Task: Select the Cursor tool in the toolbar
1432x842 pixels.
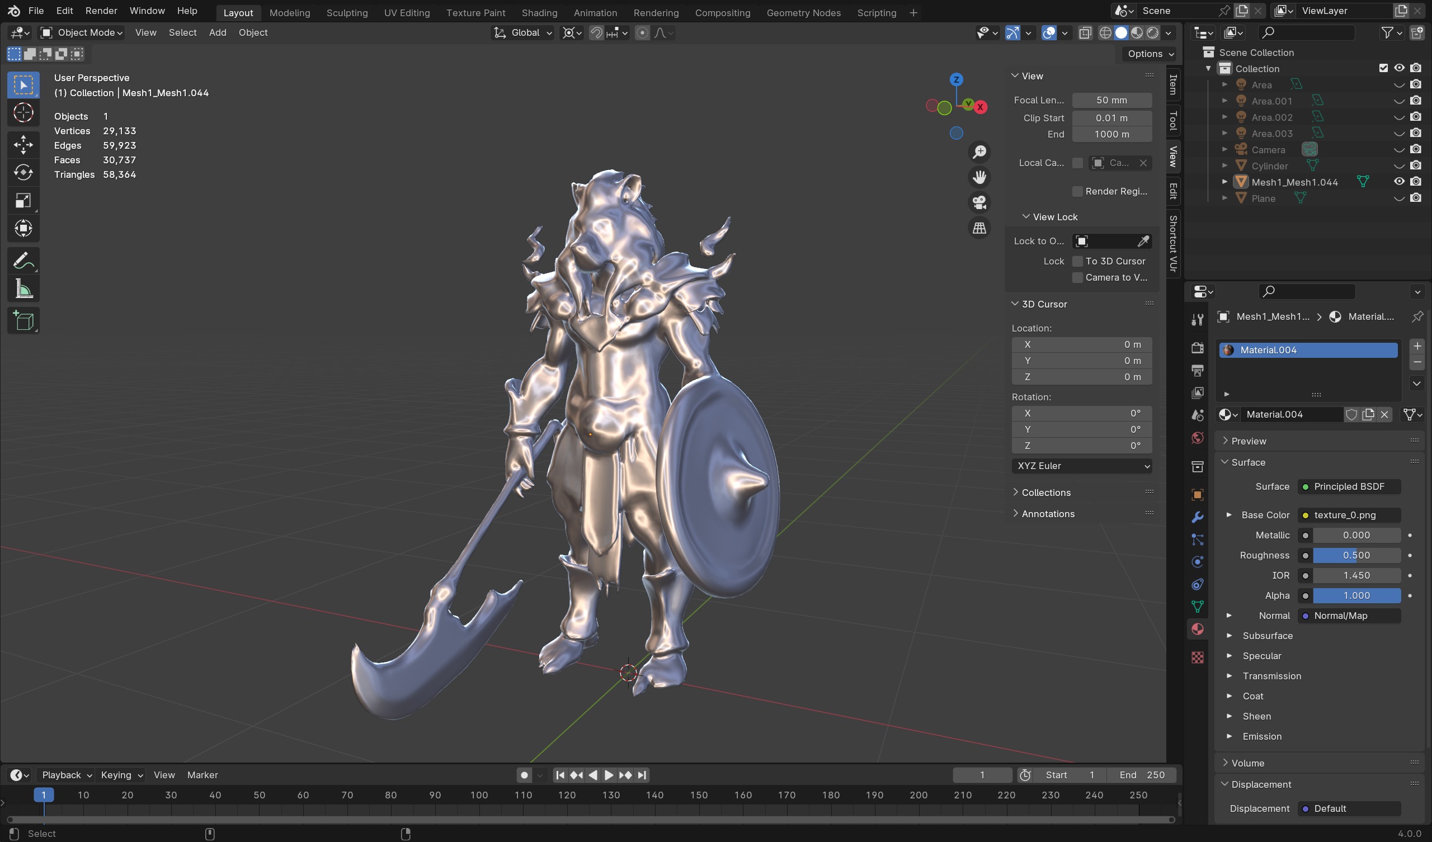Action: [23, 112]
